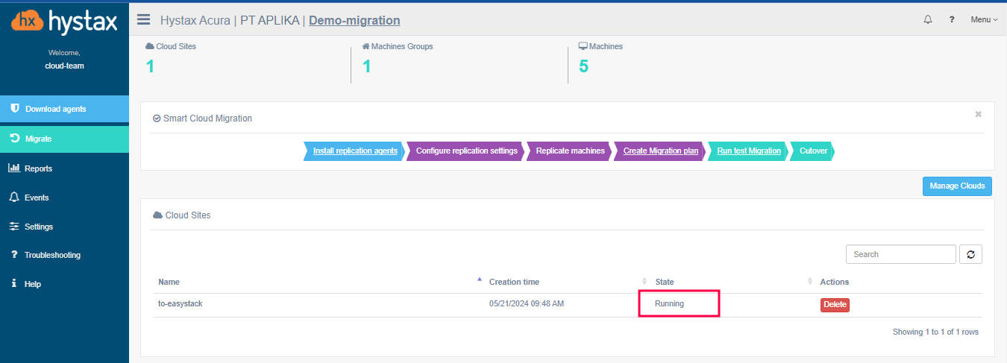Click the question mark help icon
1007x363 pixels.
pyautogui.click(x=952, y=19)
